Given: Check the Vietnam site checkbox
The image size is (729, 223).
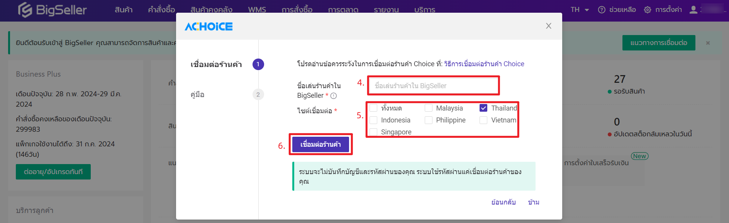Looking at the screenshot, I should click(x=483, y=120).
